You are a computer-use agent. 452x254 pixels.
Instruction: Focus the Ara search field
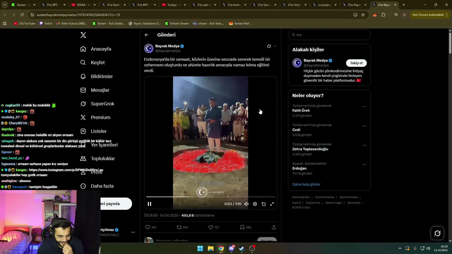329,35
